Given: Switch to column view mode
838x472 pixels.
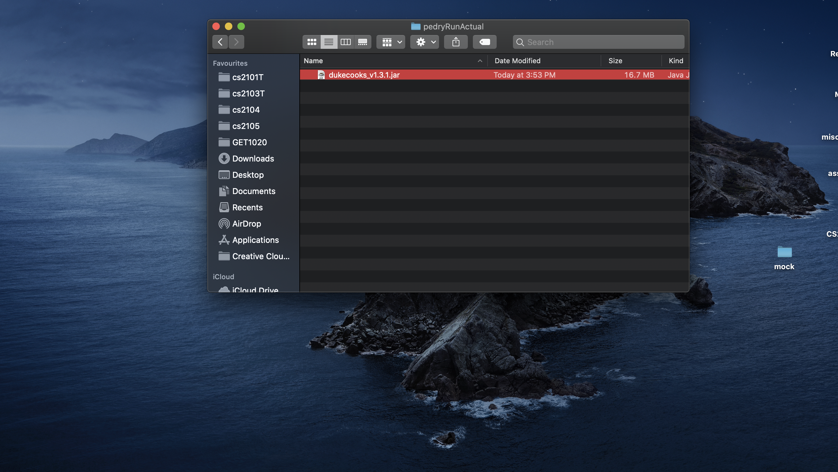Looking at the screenshot, I should pos(345,42).
